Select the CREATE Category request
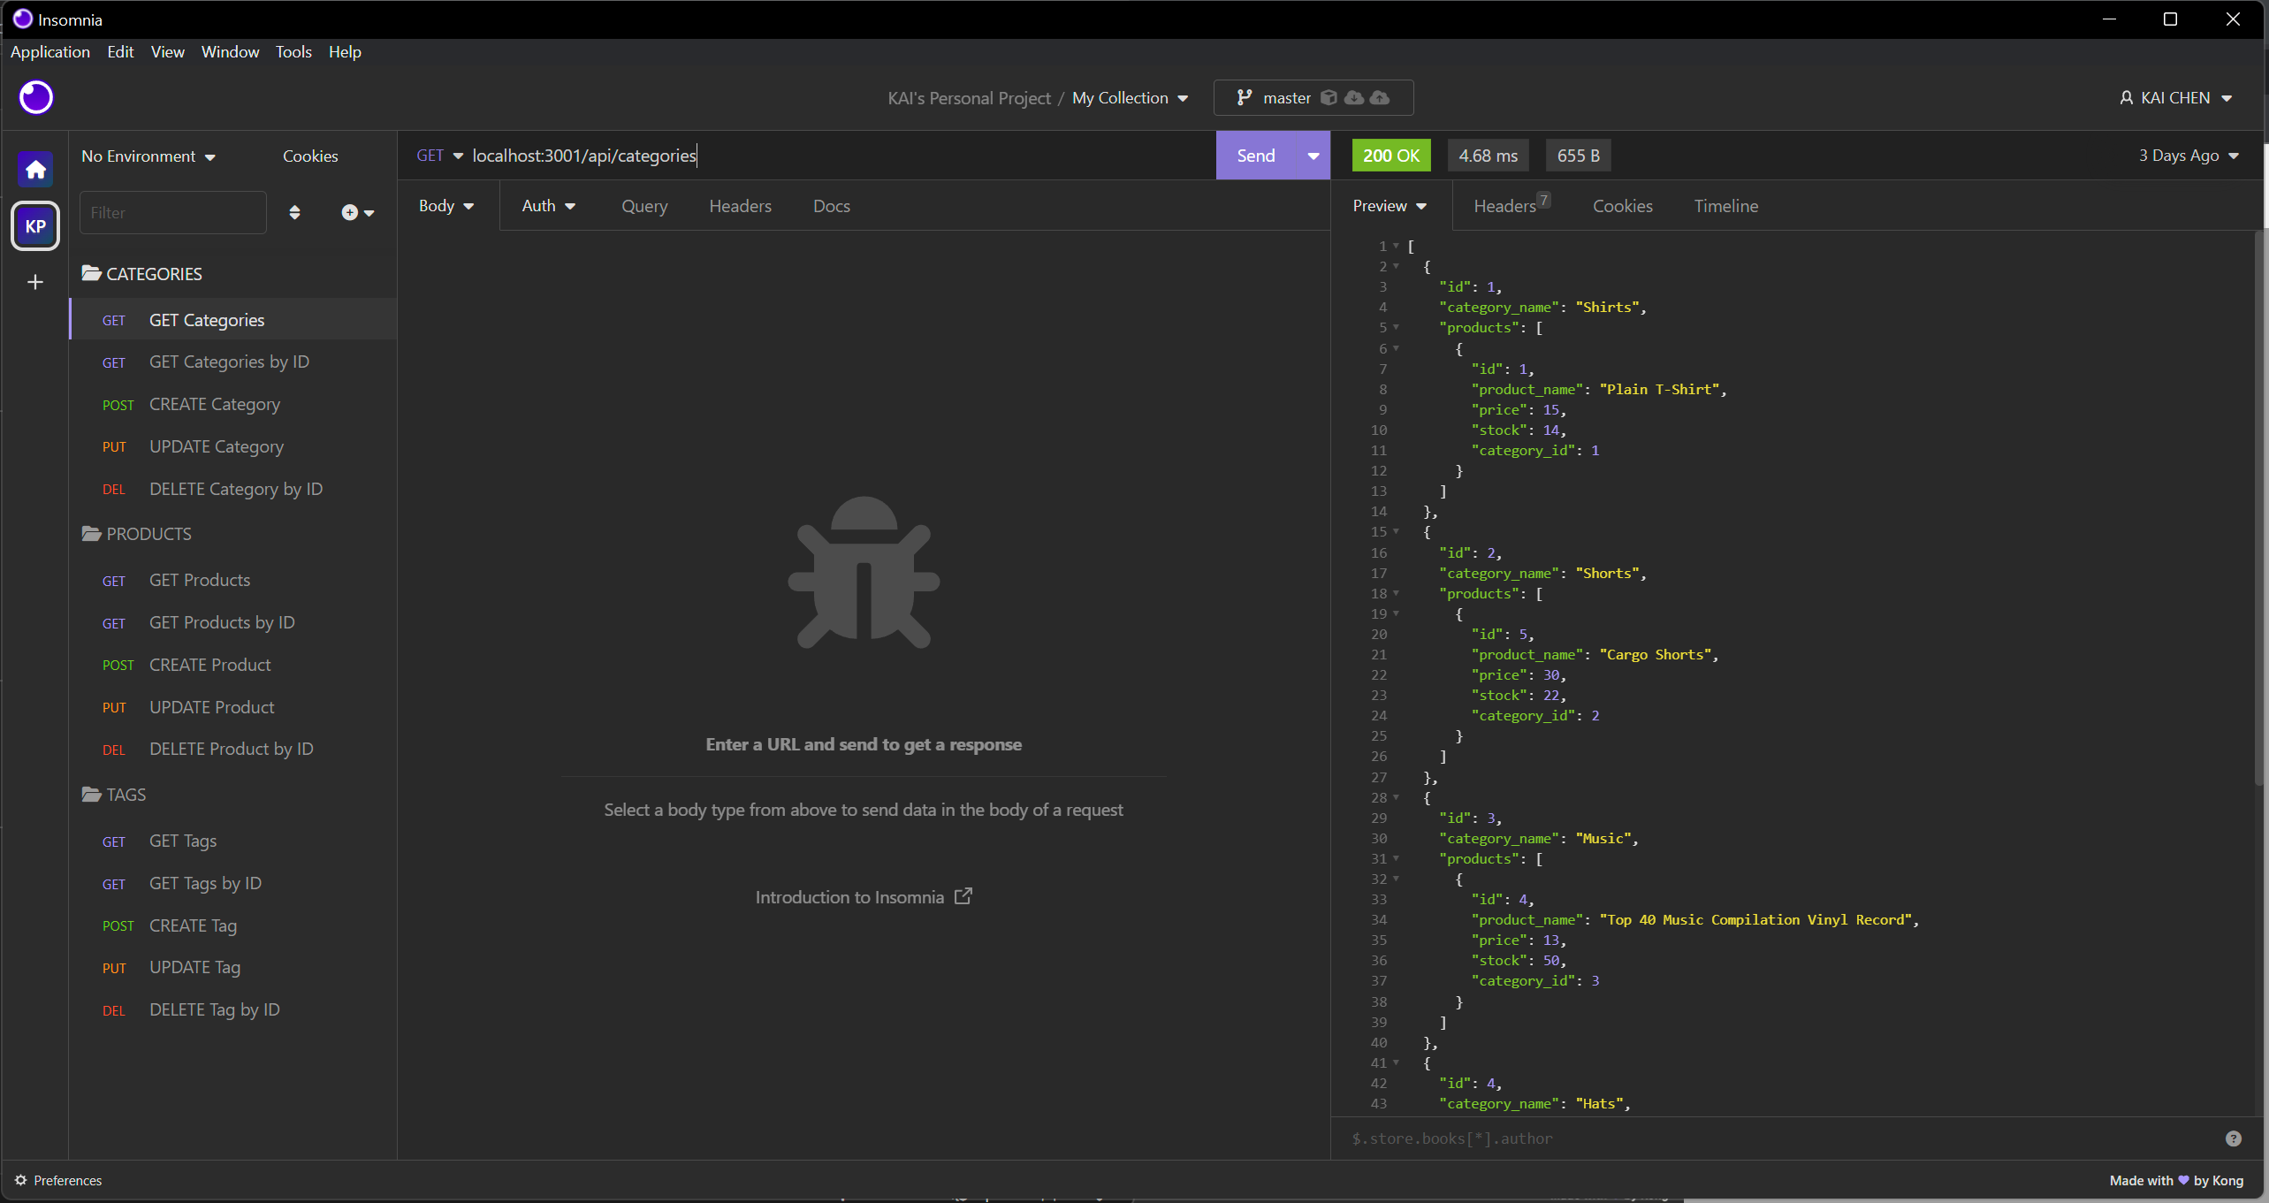This screenshot has width=2269, height=1203. pyautogui.click(x=232, y=404)
